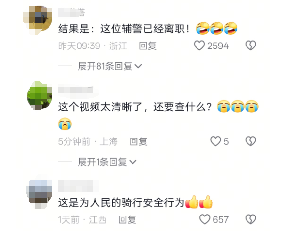Select the comment text 这是为人民的骑行安全行为
This screenshot has height=231, width=296.
coord(121,202)
